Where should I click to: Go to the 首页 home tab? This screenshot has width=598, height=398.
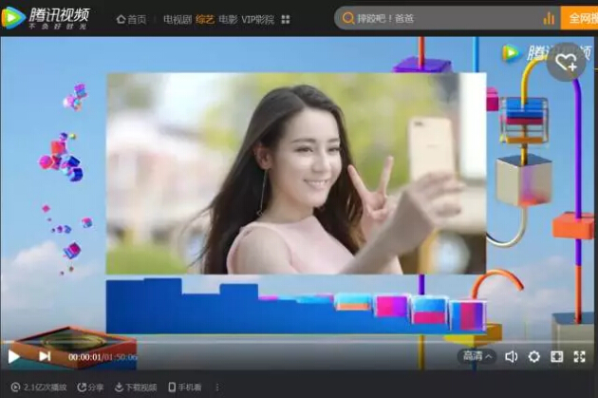click(133, 19)
